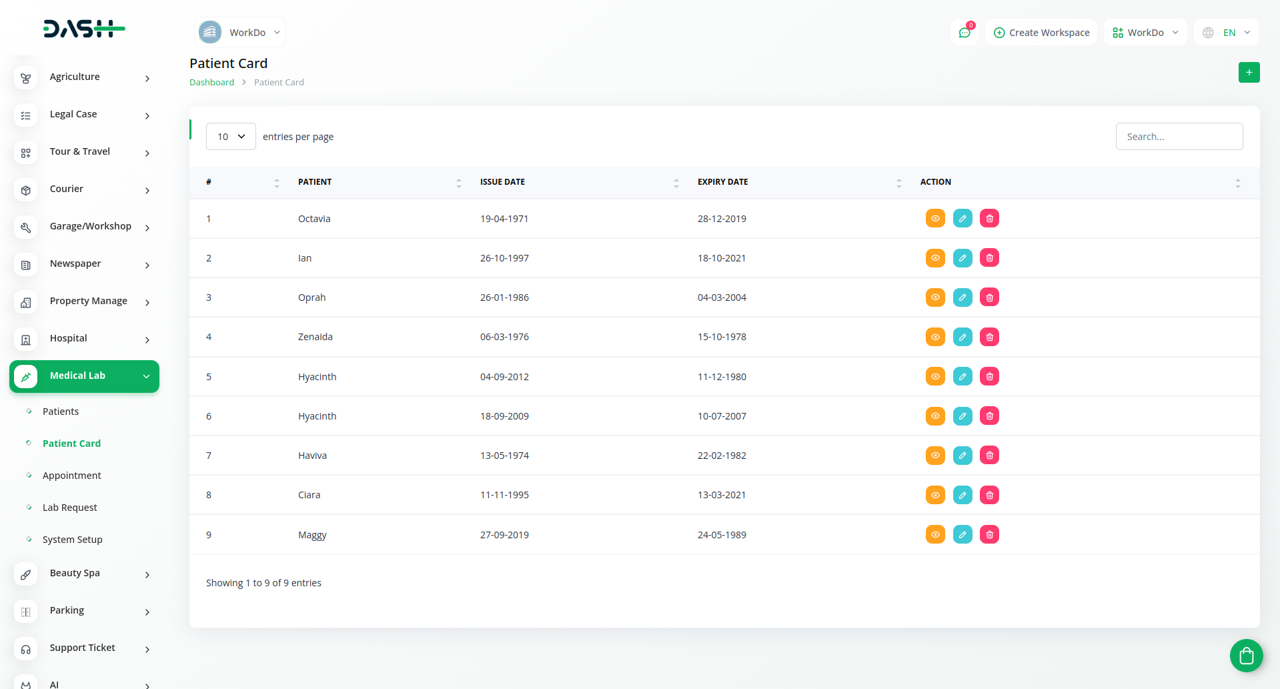The width and height of the screenshot is (1280, 689).
Task: View Oprah's patient card details
Action: 935,297
